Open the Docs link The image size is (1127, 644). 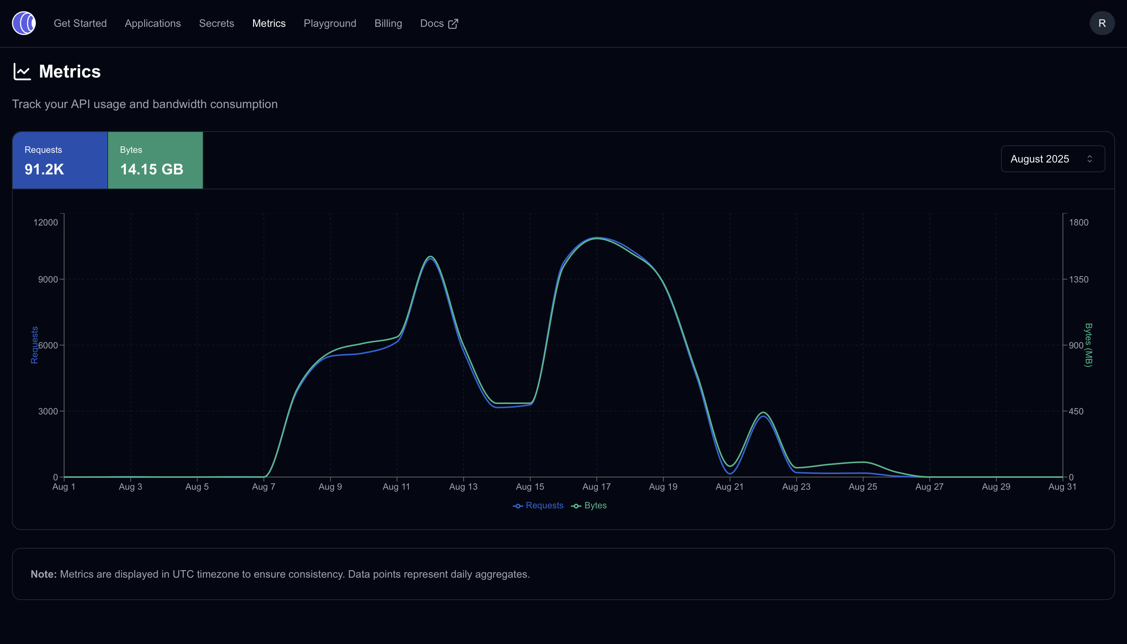tap(432, 23)
